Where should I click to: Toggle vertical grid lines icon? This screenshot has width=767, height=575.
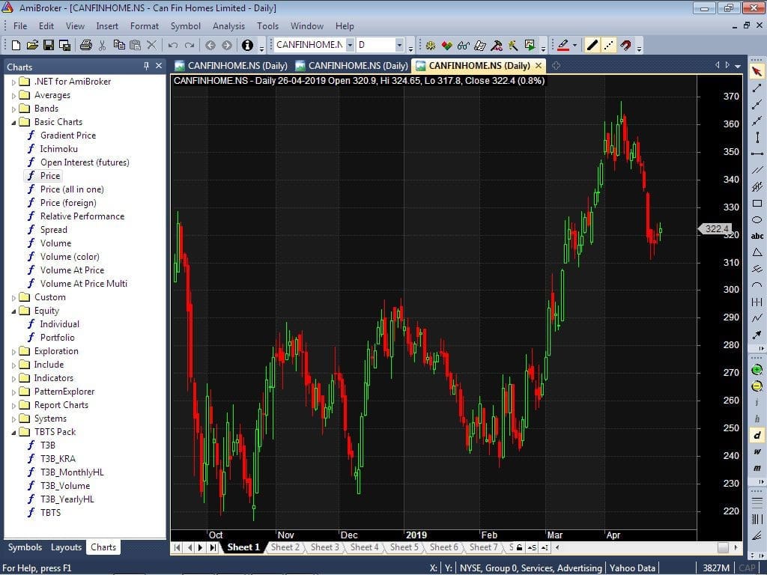[757, 519]
